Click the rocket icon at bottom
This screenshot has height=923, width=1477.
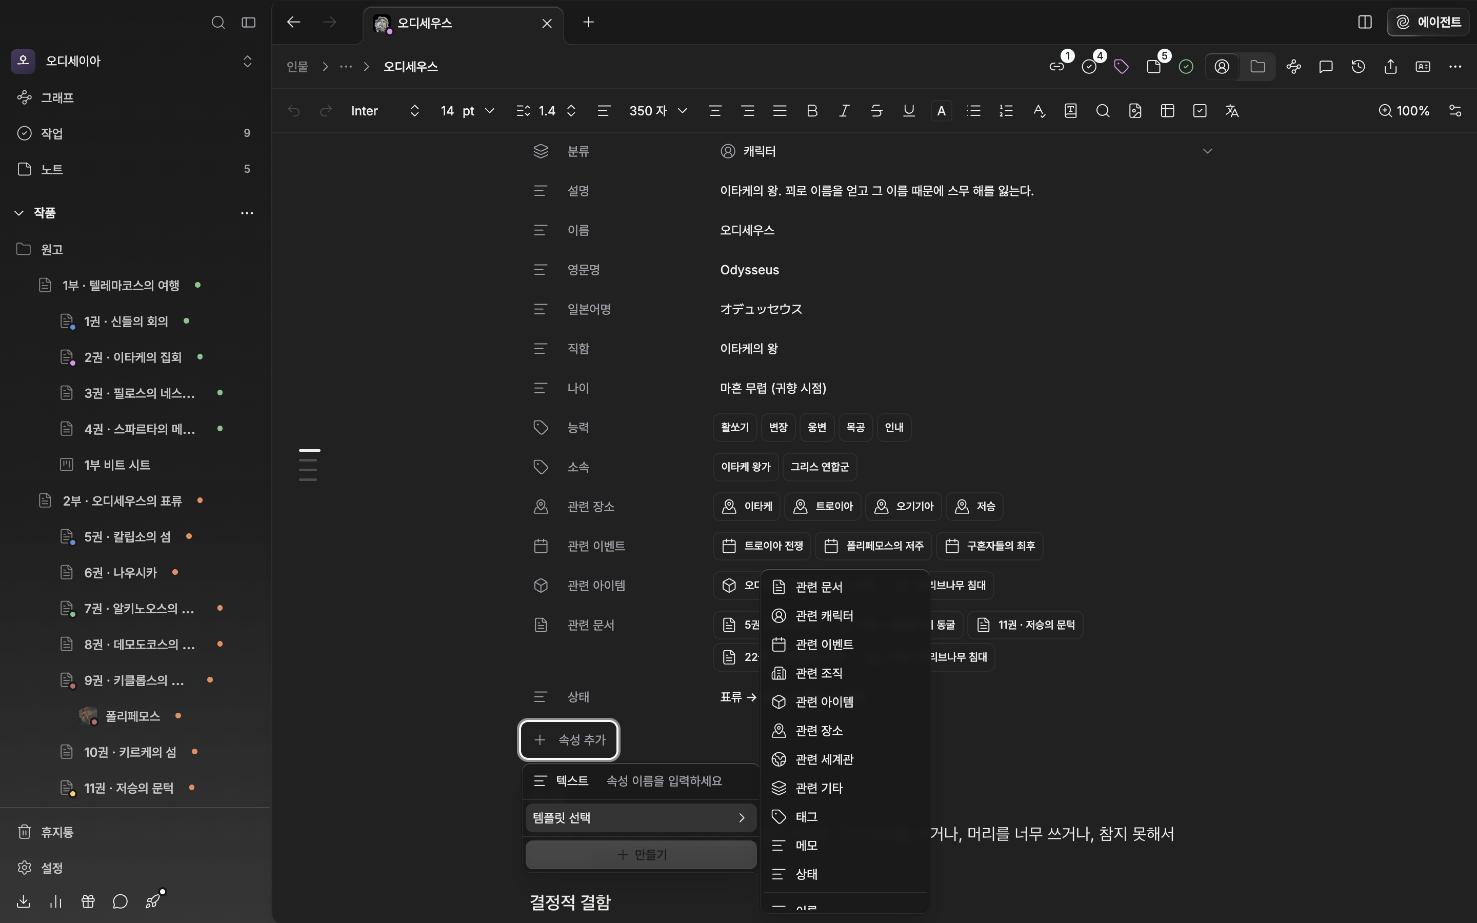(x=153, y=901)
